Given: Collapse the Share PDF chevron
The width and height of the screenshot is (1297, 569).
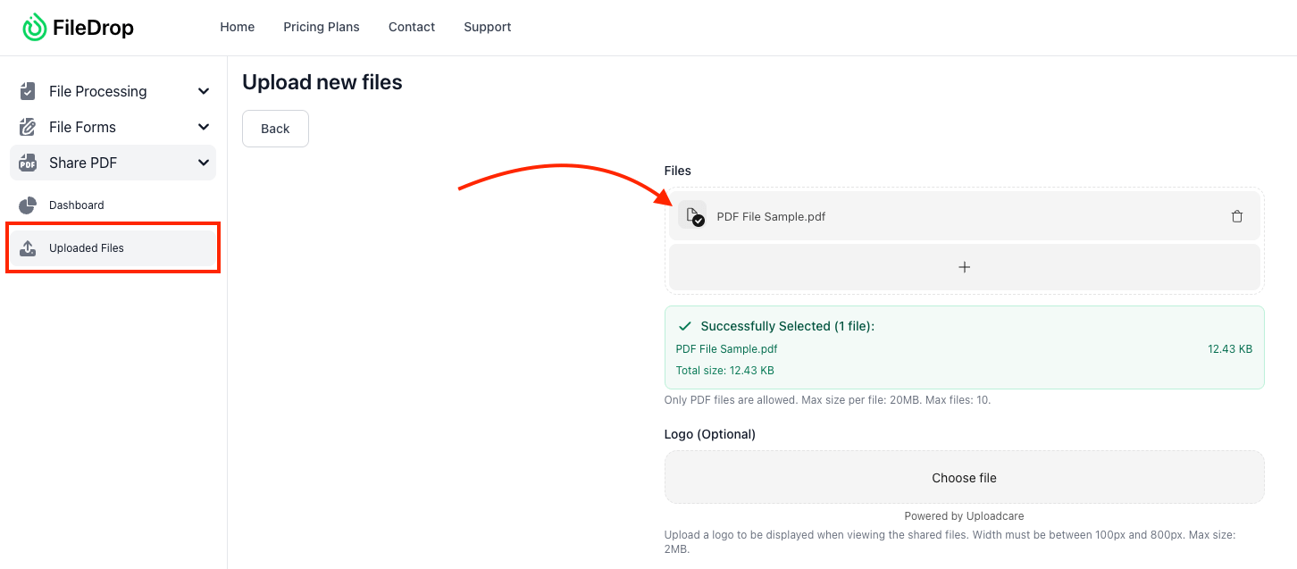Looking at the screenshot, I should click(204, 163).
